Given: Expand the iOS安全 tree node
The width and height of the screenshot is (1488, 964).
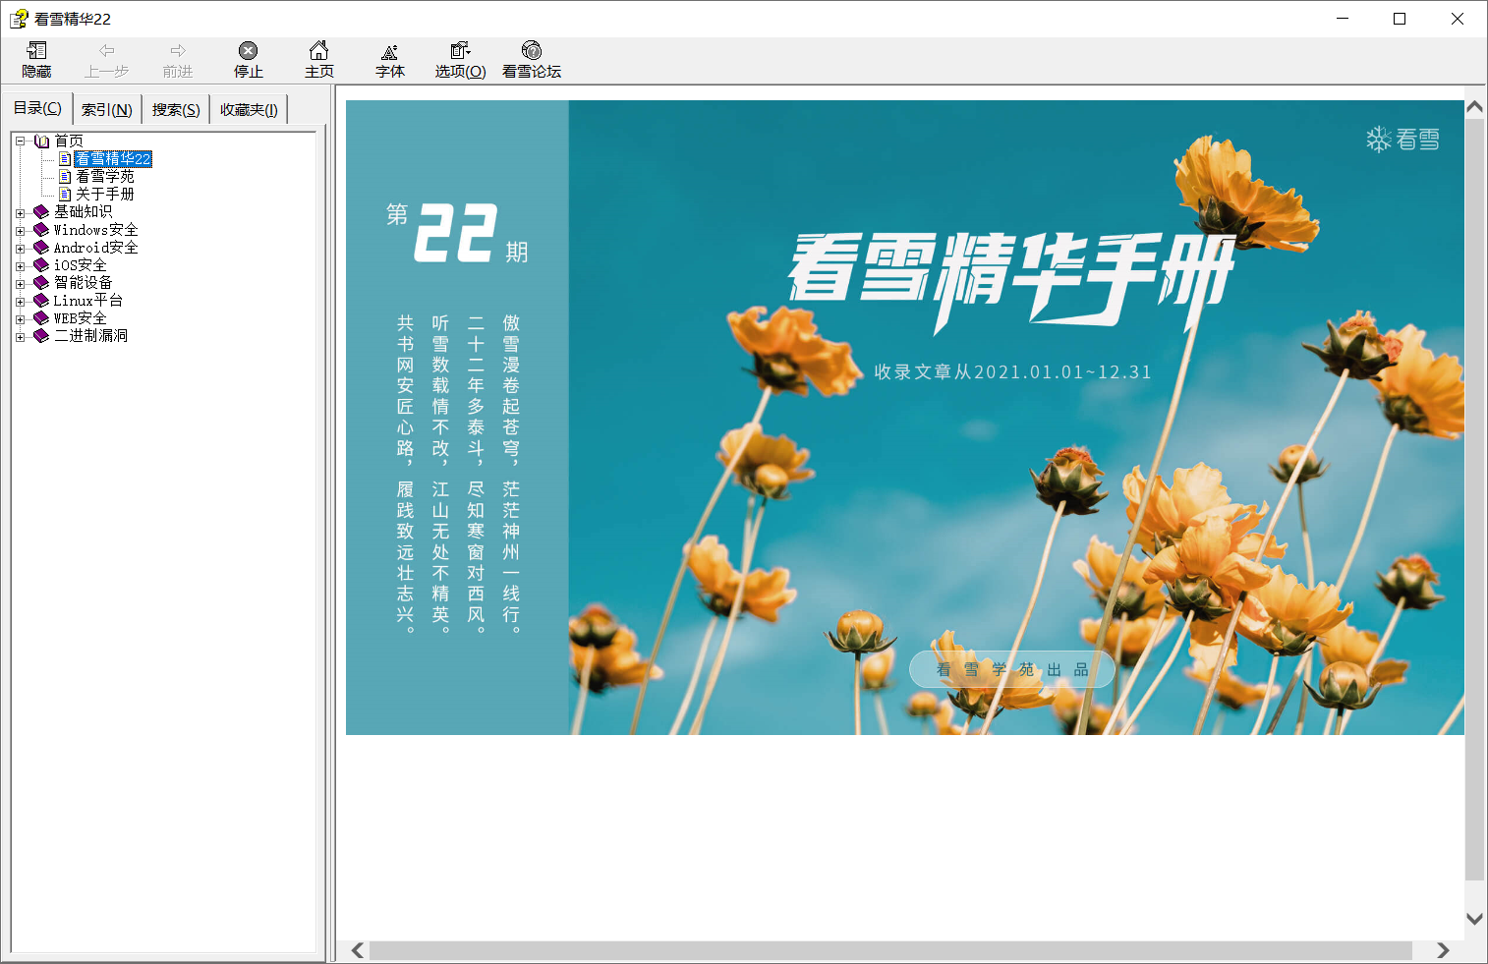Looking at the screenshot, I should tap(20, 266).
